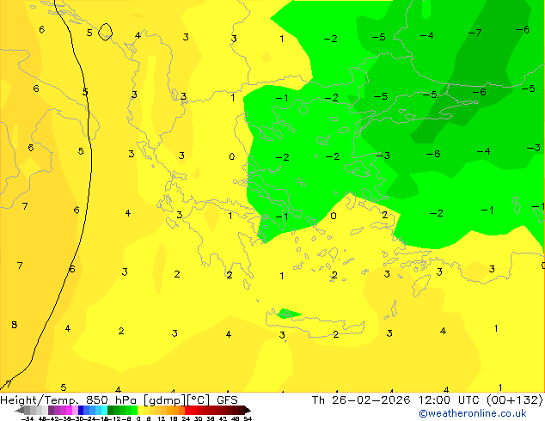Click the small green patch over western Crete
The width and height of the screenshot is (545, 421).
(287, 314)
